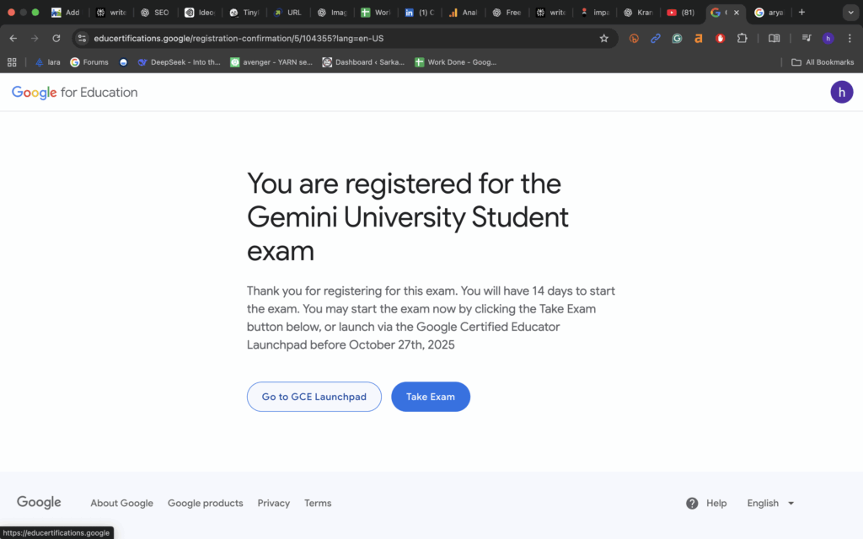Screen dimensions: 863x539
Task: Toggle the Chrome side panel
Action: 774,39
